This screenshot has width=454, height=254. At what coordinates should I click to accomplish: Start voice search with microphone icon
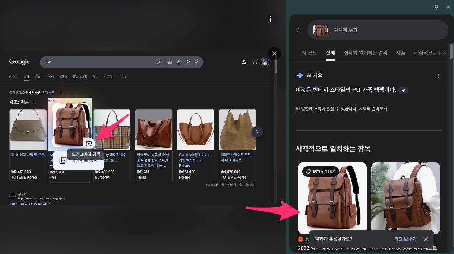coord(179,62)
